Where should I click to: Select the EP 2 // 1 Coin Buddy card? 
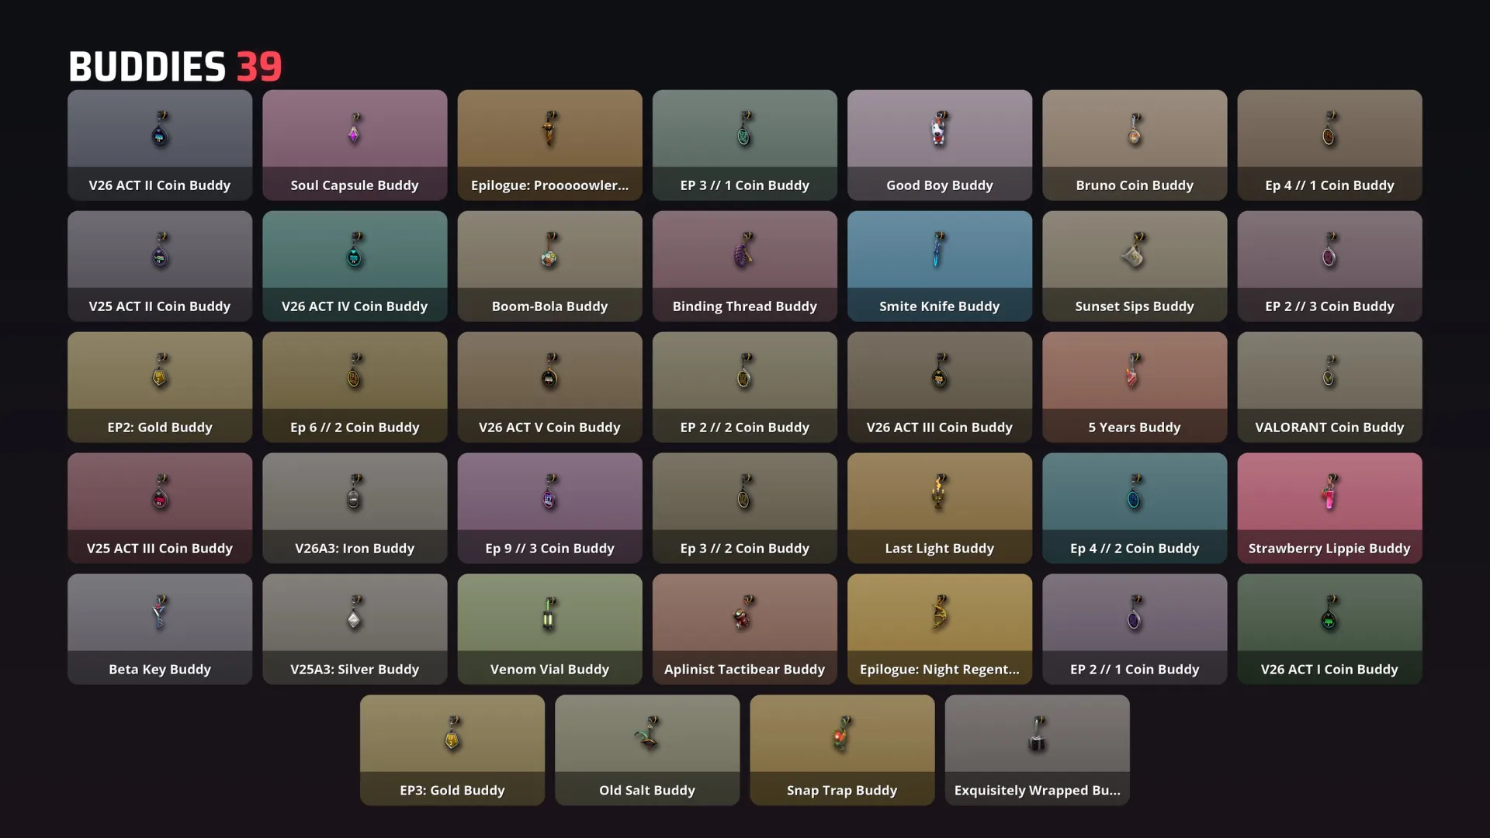1135,629
